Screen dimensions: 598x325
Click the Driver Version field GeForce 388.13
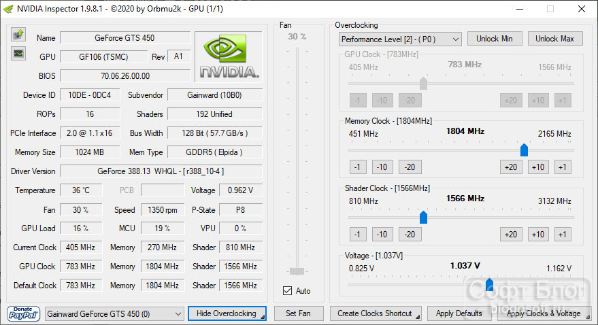click(161, 171)
